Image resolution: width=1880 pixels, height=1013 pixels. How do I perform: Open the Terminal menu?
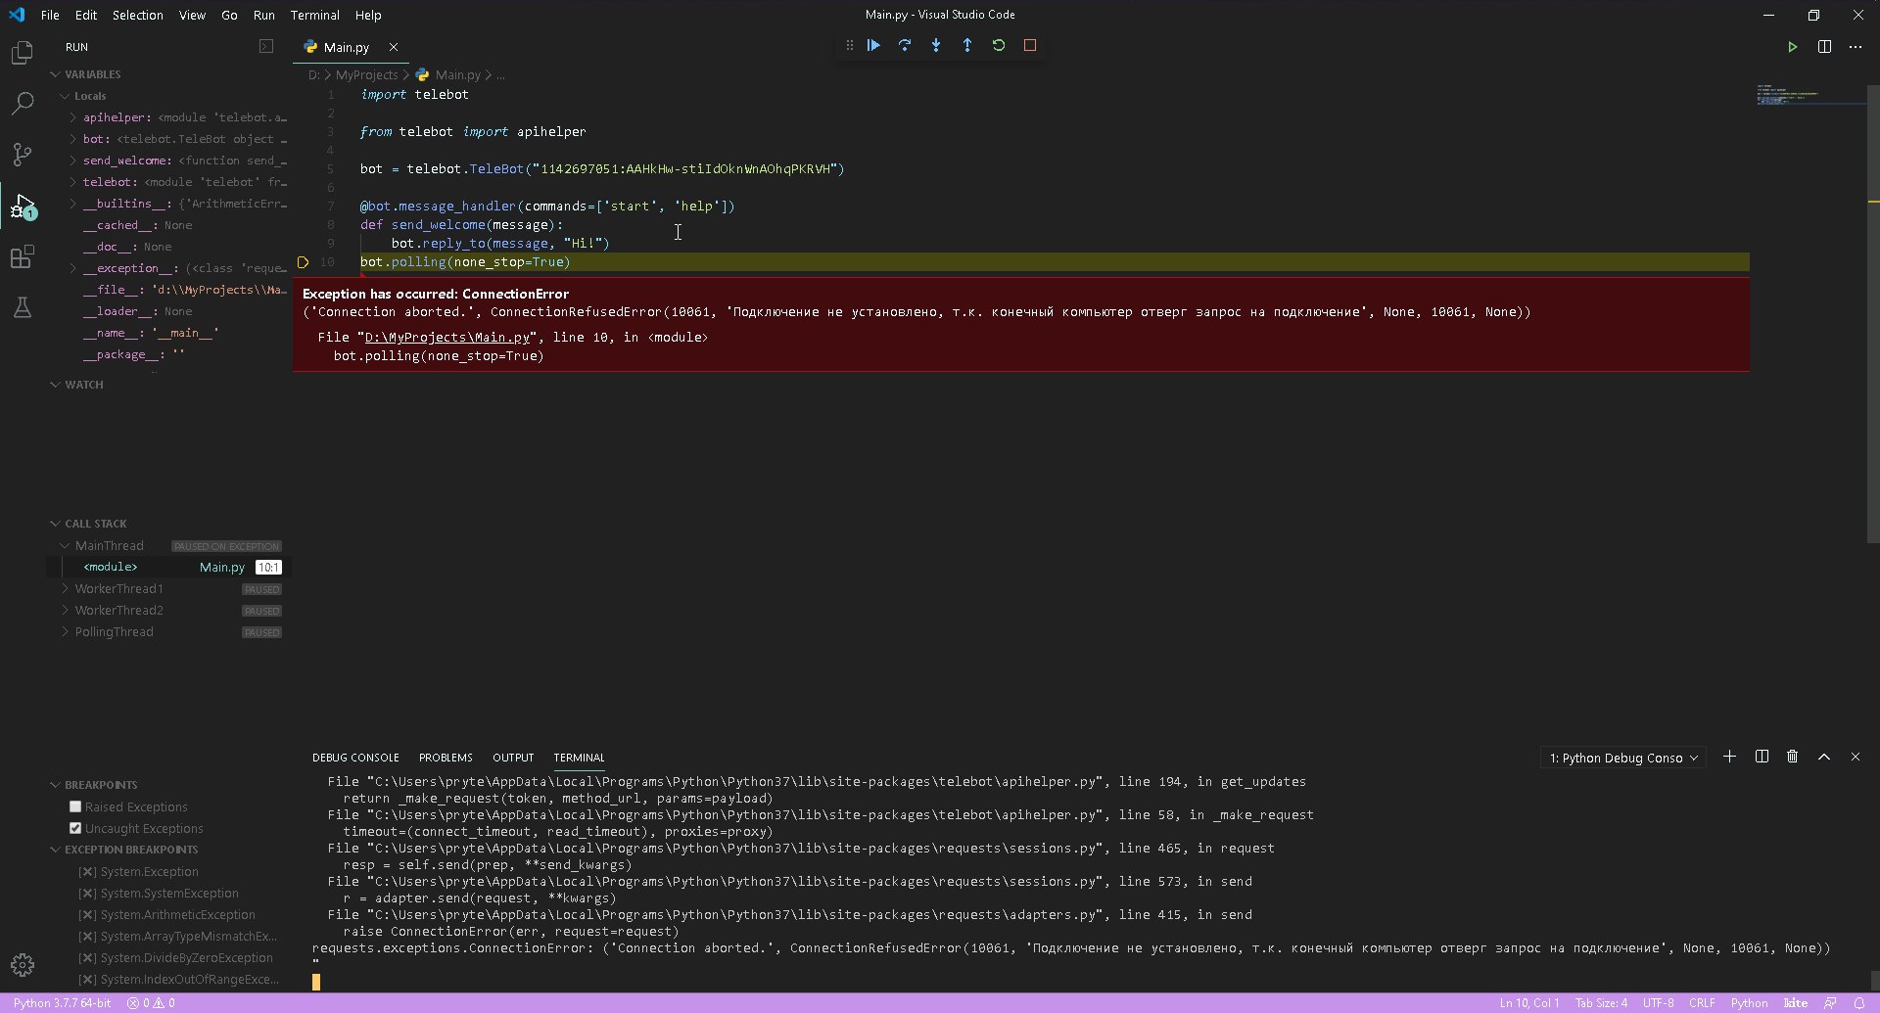tap(314, 15)
